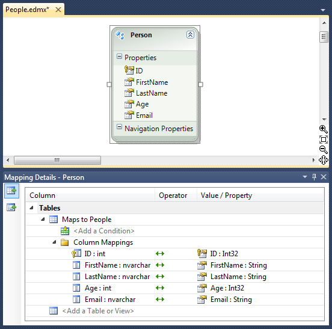
Task: Click Add a Table or View
Action: (x=98, y=311)
